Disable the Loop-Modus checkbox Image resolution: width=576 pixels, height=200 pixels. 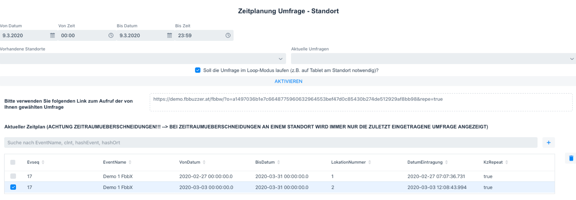pos(198,70)
